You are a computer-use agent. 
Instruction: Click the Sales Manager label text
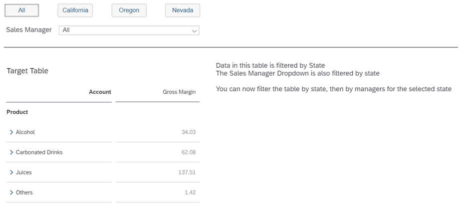pyautogui.click(x=28, y=30)
